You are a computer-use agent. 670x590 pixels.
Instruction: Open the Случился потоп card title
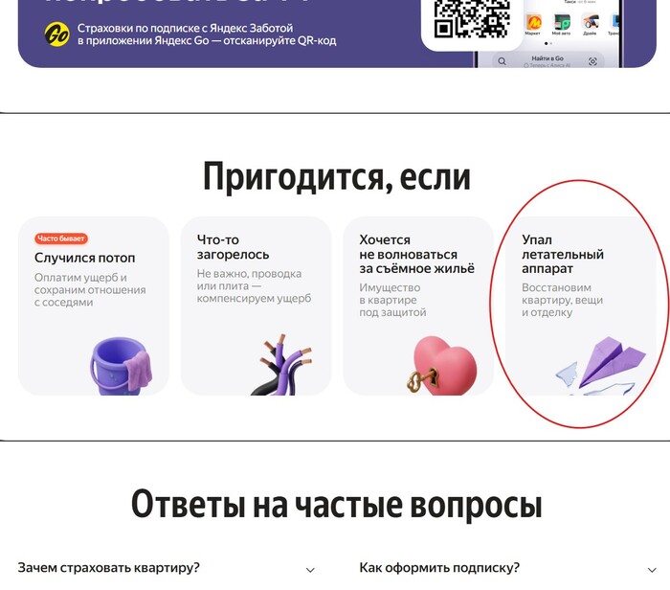click(84, 258)
